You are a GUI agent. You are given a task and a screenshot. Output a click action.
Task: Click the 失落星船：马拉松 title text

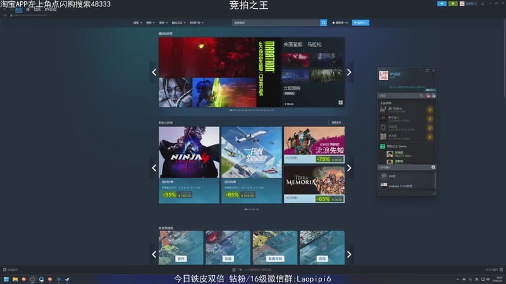302,44
